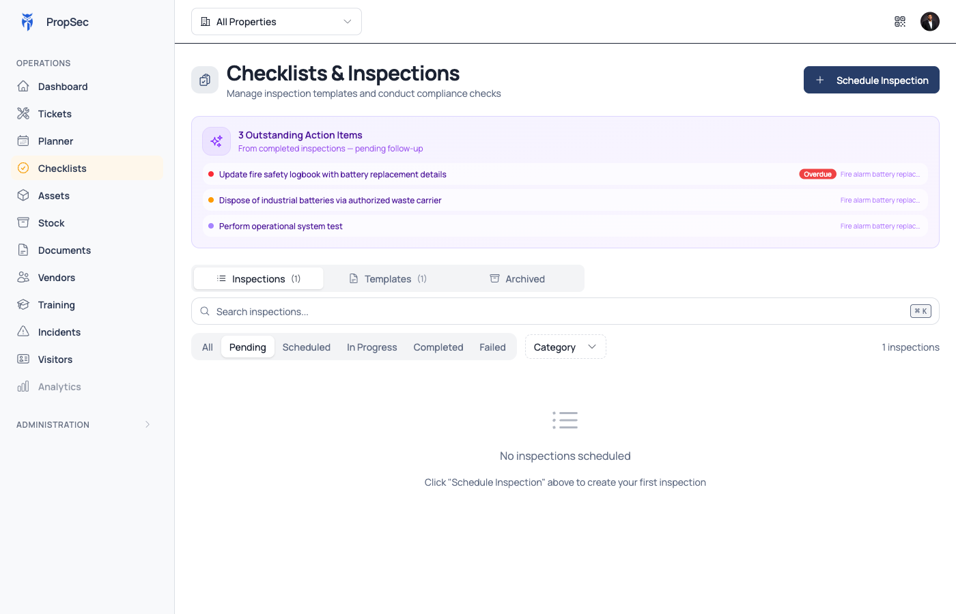
Task: Open the Category filter dropdown
Action: (x=565, y=347)
